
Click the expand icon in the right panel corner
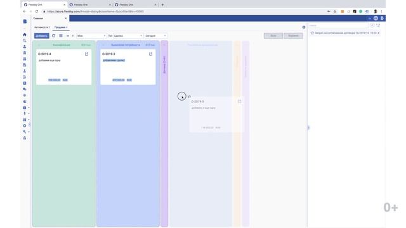(378, 25)
